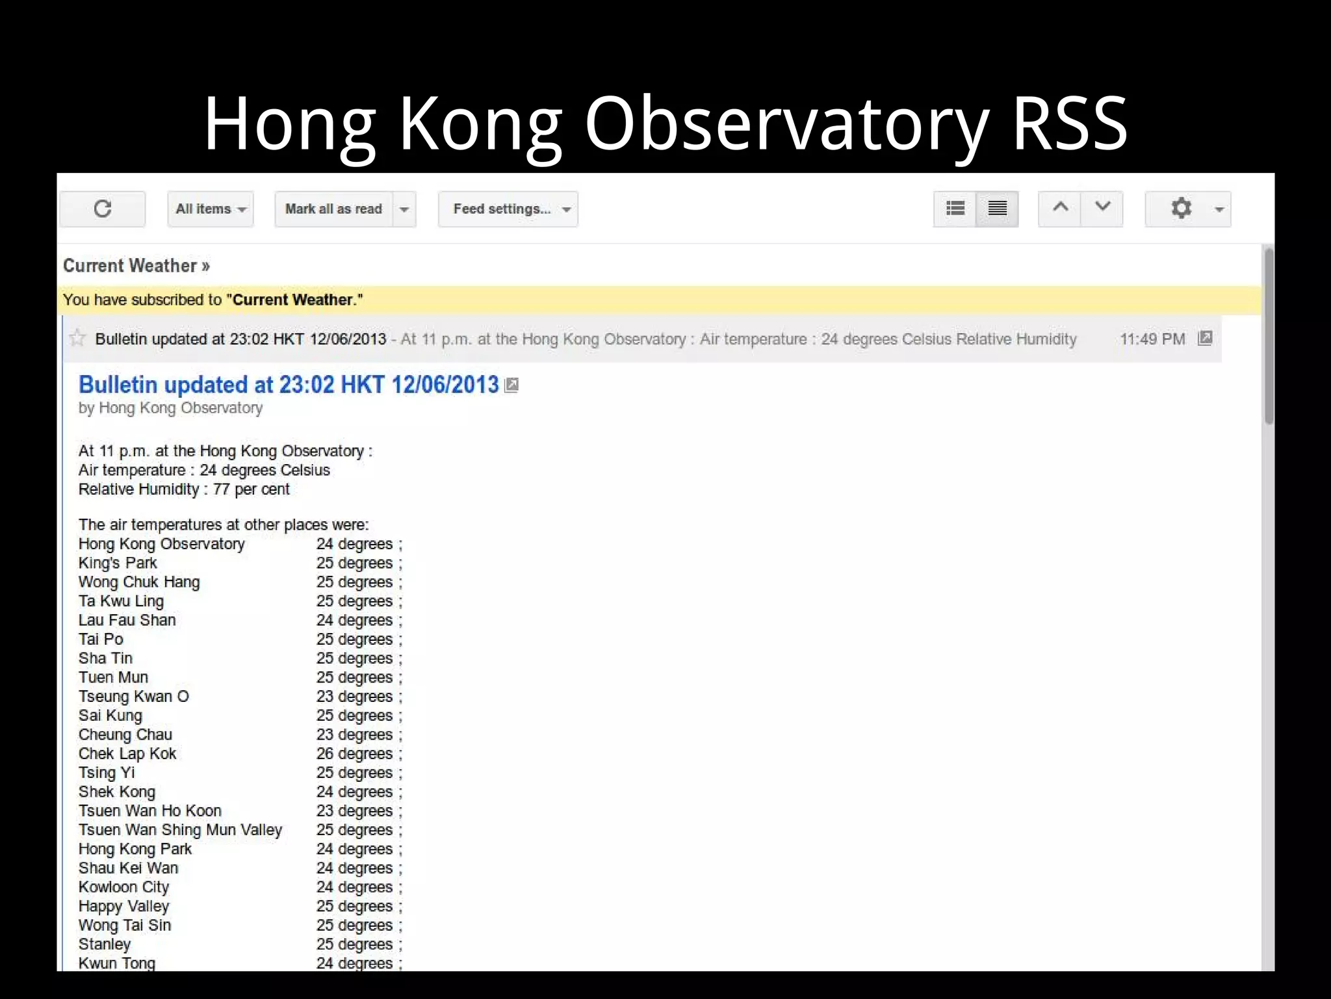This screenshot has height=999, width=1331.
Task: Click the Happy Valley row
Action: coord(240,906)
